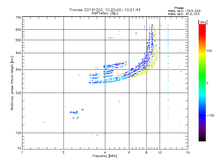
Task: Click the '[deg]' colorbar unit label
Action: pos(203,22)
